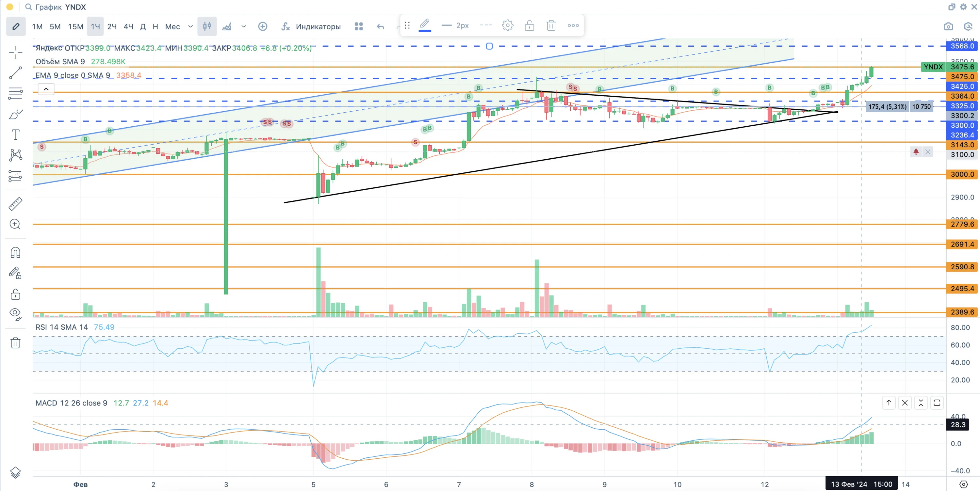Select the brush drawing tool
Screen dimensions: 980x491
click(16, 114)
